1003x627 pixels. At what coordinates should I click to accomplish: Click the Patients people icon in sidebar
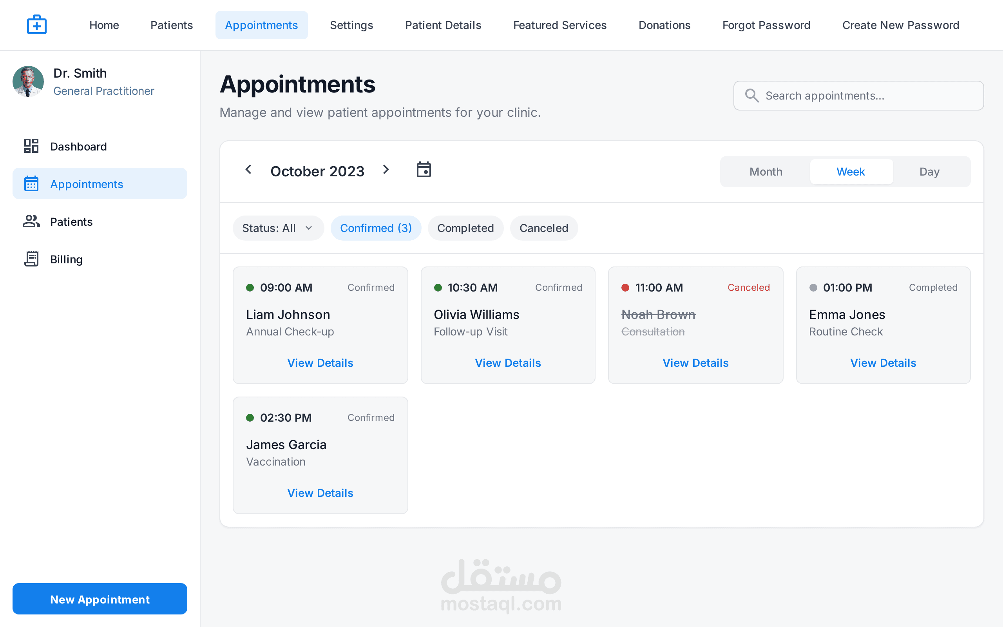[30, 221]
